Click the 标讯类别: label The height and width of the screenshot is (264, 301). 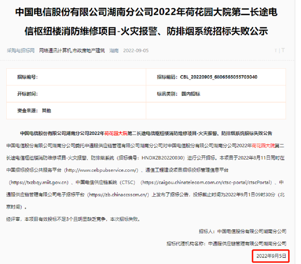167,94
